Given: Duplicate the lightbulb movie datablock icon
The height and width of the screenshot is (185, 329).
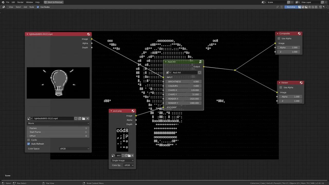Looking at the screenshot, I should point(80,118).
